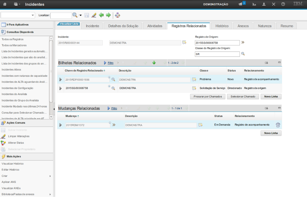Screen dimensions: 307x197
Task: Click Filtro link in Mudanças Relacionadas
Action: 114,108
